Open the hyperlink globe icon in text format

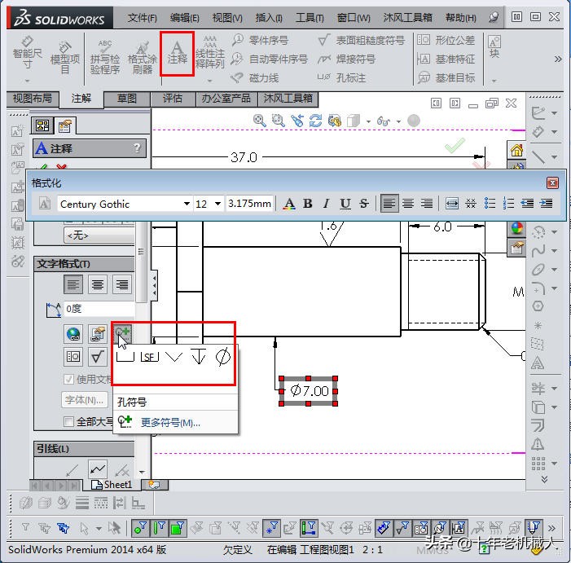click(73, 333)
